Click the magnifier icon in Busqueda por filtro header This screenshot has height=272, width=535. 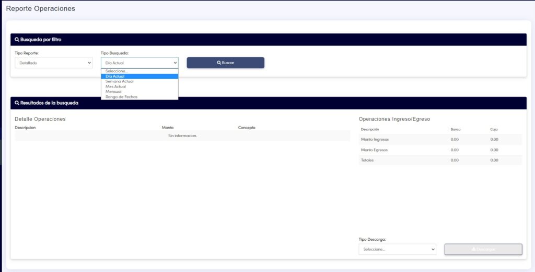click(x=17, y=40)
